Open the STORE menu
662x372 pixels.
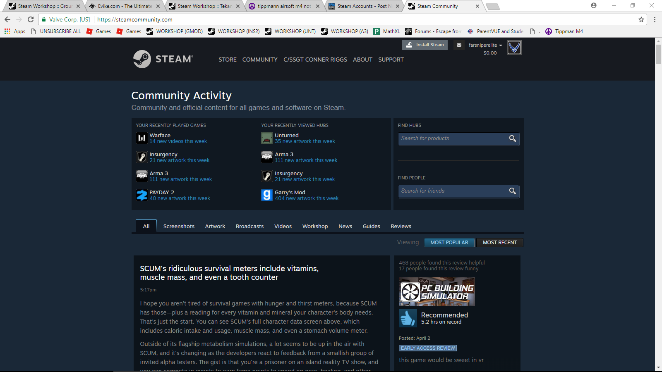point(228,60)
